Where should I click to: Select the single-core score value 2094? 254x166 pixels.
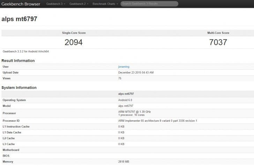pyautogui.click(x=74, y=42)
